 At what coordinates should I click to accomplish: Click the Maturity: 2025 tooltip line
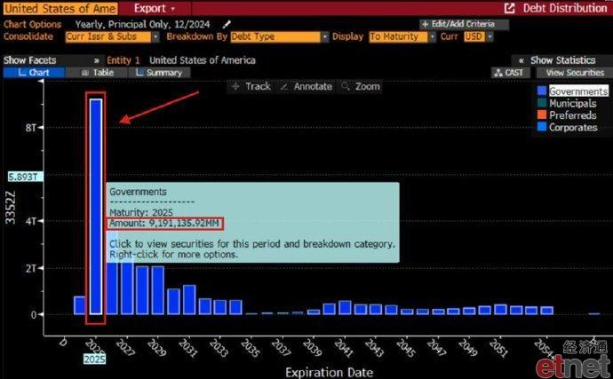coord(141,212)
